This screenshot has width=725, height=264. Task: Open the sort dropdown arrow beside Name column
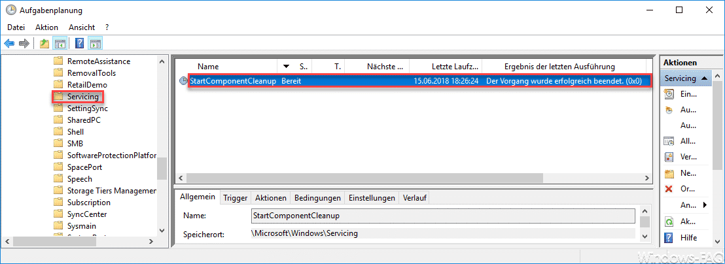click(286, 67)
